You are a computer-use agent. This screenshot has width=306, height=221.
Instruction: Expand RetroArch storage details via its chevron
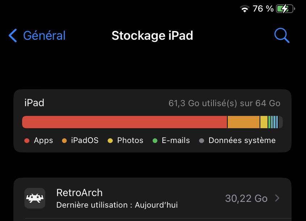tap(277, 198)
